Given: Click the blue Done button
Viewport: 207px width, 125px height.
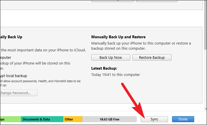Looking at the screenshot, I should pos(183,119).
